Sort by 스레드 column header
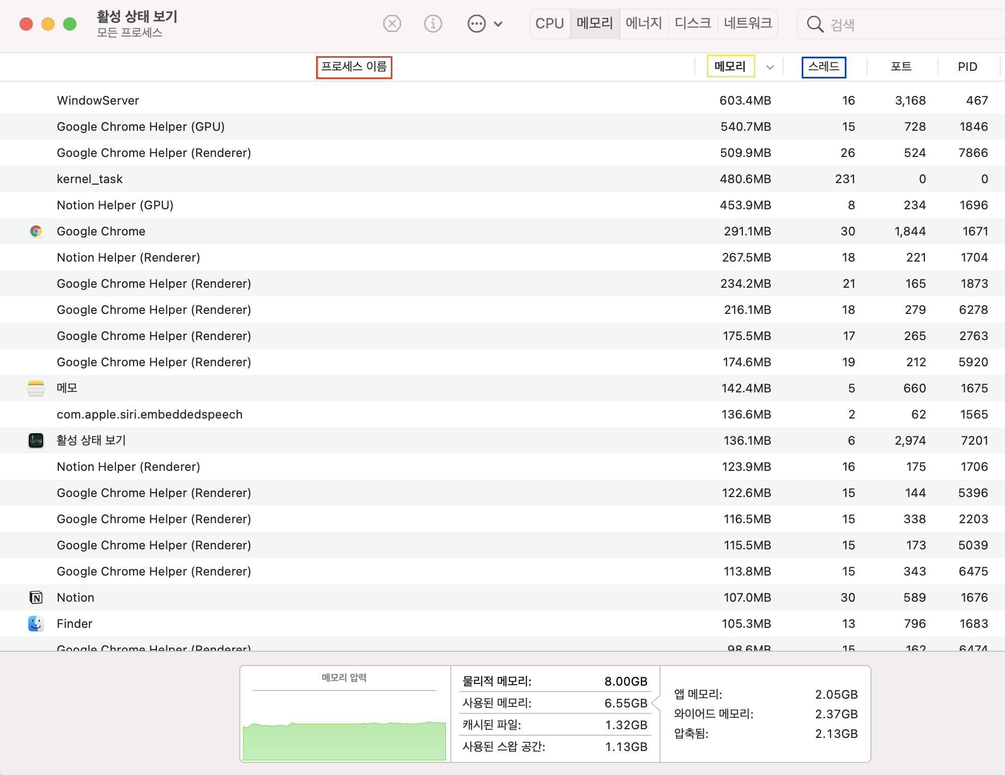This screenshot has width=1005, height=775. click(824, 67)
